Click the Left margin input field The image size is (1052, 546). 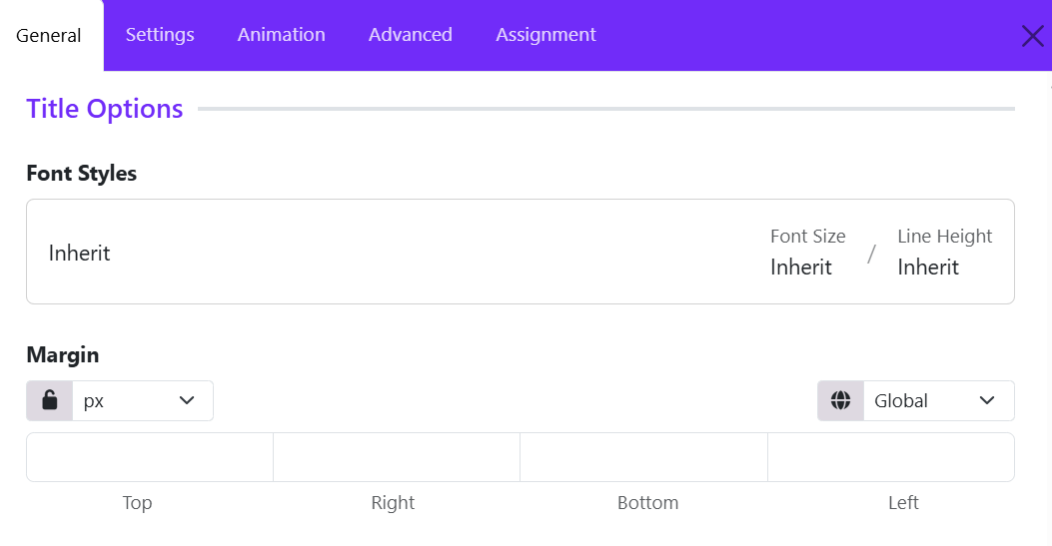point(891,457)
